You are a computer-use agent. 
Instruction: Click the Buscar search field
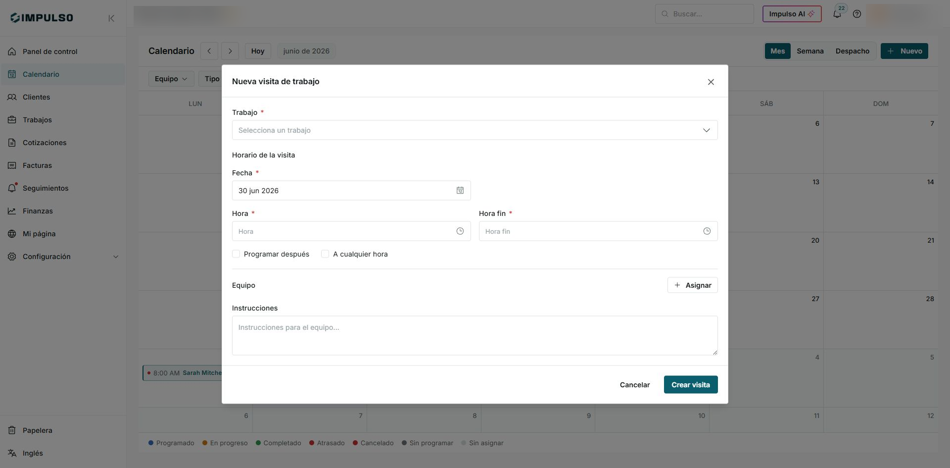coord(704,14)
